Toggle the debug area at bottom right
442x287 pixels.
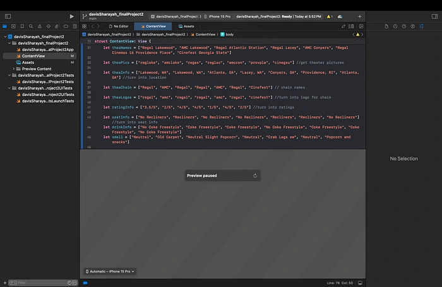tap(361, 283)
